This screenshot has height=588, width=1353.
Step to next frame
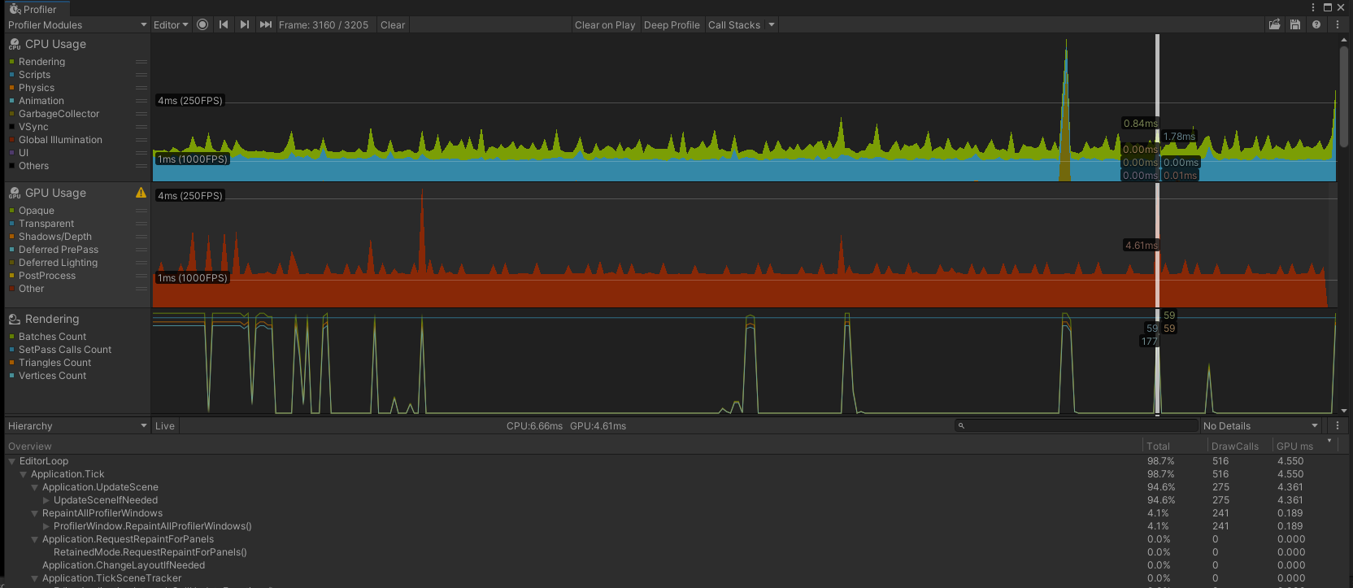[x=245, y=24]
